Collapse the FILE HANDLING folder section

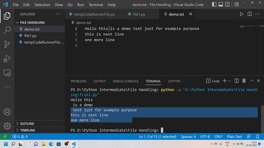[x=40, y=23]
